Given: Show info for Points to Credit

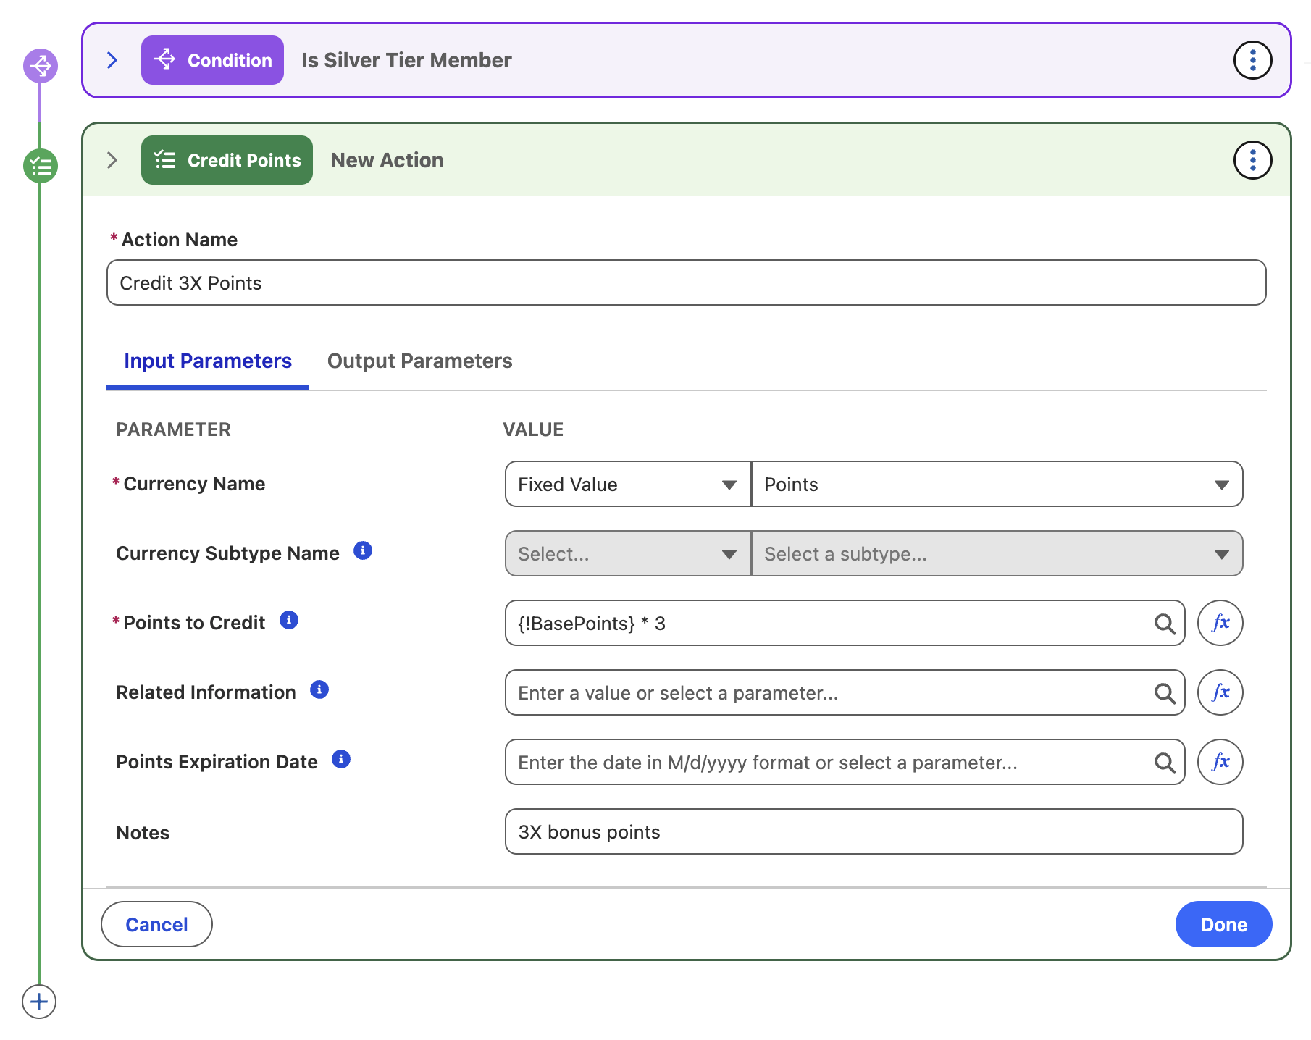Looking at the screenshot, I should tap(289, 621).
